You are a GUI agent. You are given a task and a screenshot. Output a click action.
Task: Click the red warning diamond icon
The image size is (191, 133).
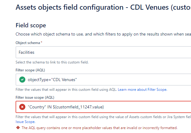(x=18, y=128)
